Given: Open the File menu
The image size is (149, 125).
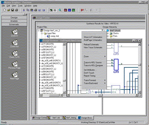Looking at the screenshot, I should coord(3,6).
